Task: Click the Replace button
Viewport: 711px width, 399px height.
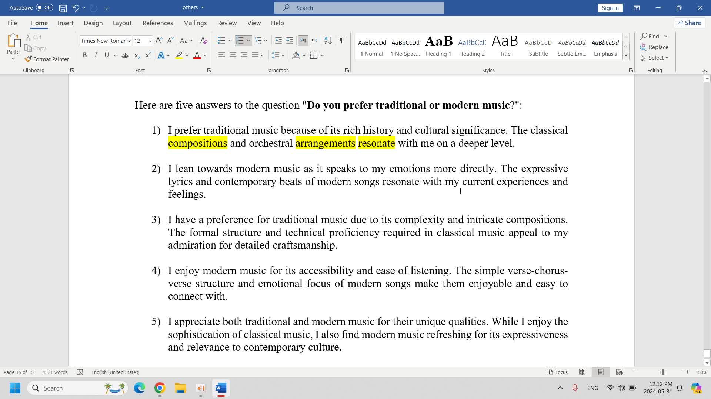Action: (654, 47)
